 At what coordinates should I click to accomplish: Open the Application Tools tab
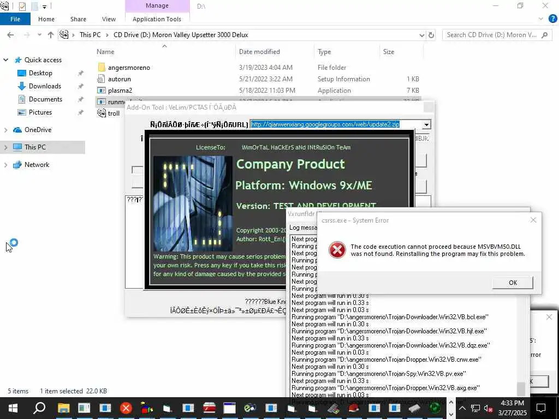(x=157, y=19)
